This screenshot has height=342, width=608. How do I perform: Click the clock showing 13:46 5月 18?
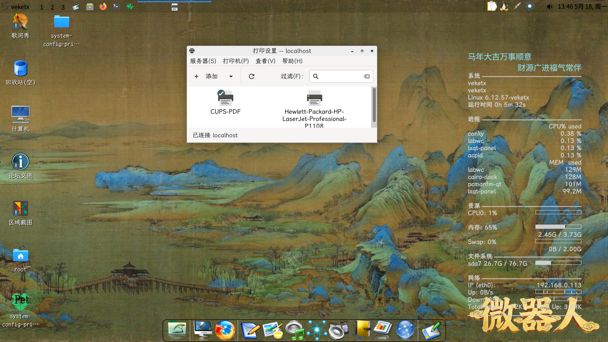pos(581,6)
